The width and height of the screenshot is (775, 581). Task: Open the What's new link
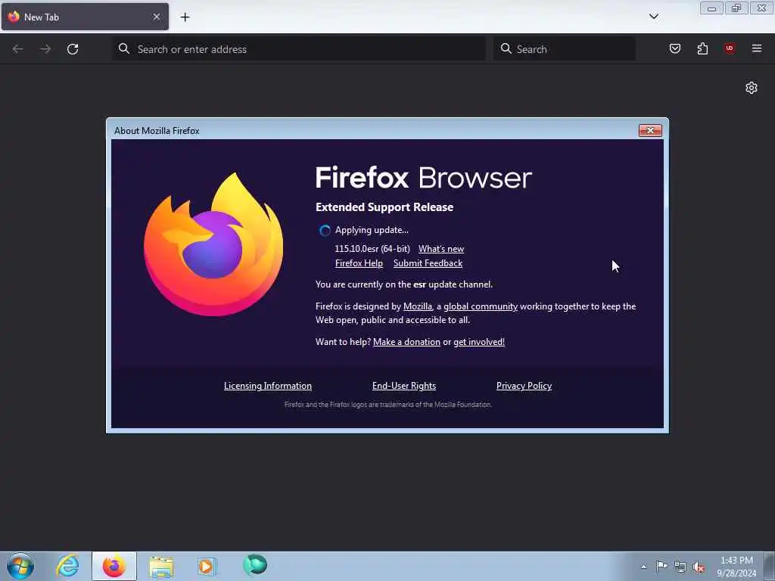(x=441, y=249)
